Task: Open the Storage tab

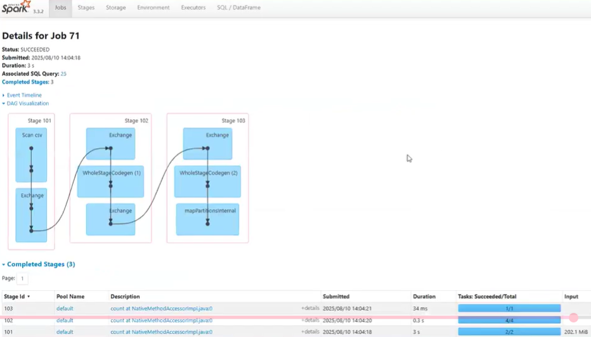Action: click(x=115, y=8)
